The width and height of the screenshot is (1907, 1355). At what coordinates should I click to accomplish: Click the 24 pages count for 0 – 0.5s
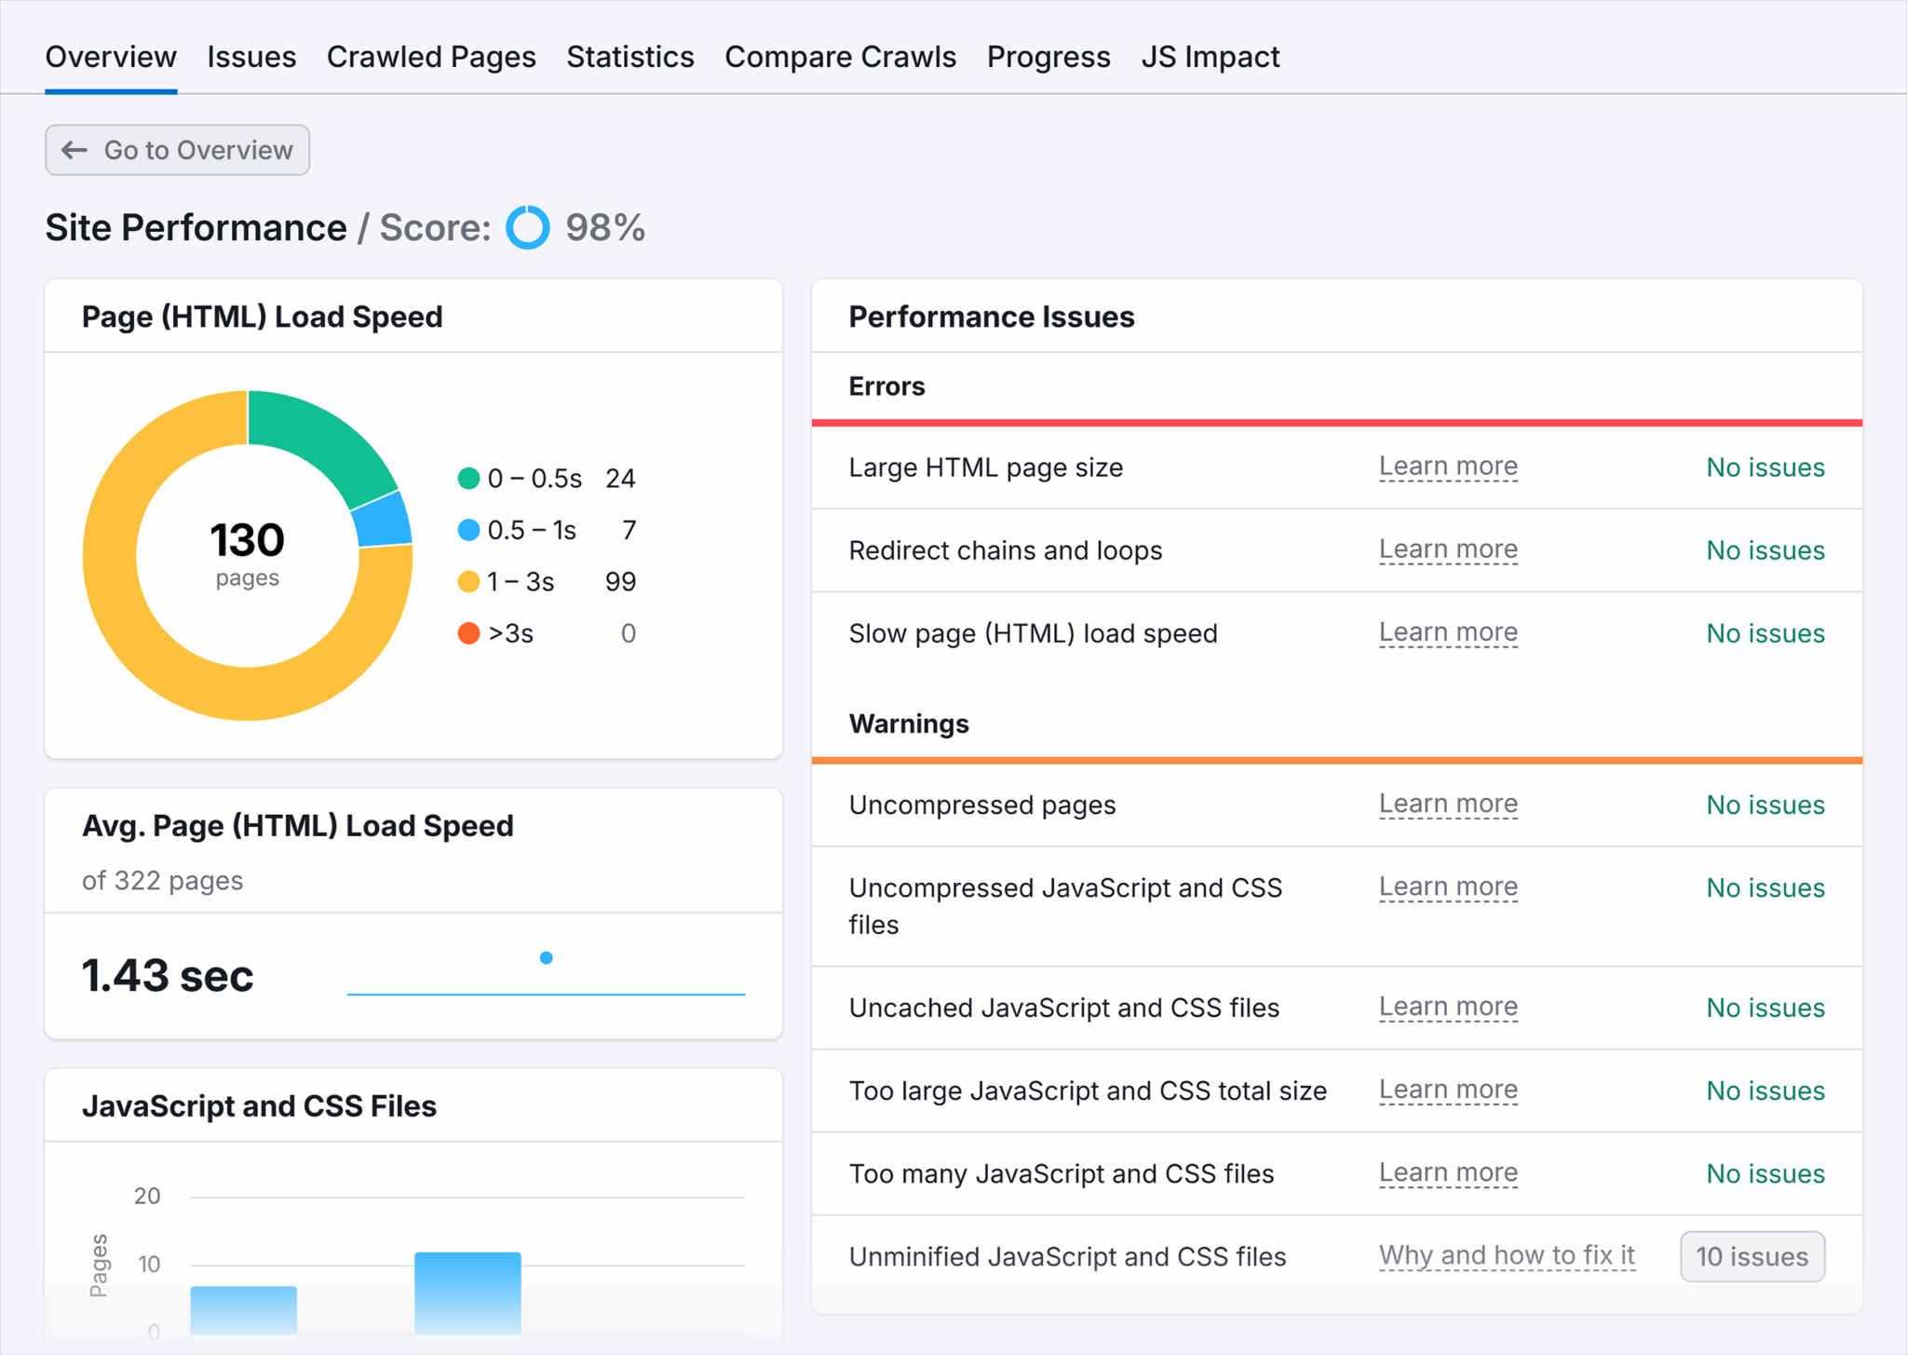click(620, 478)
